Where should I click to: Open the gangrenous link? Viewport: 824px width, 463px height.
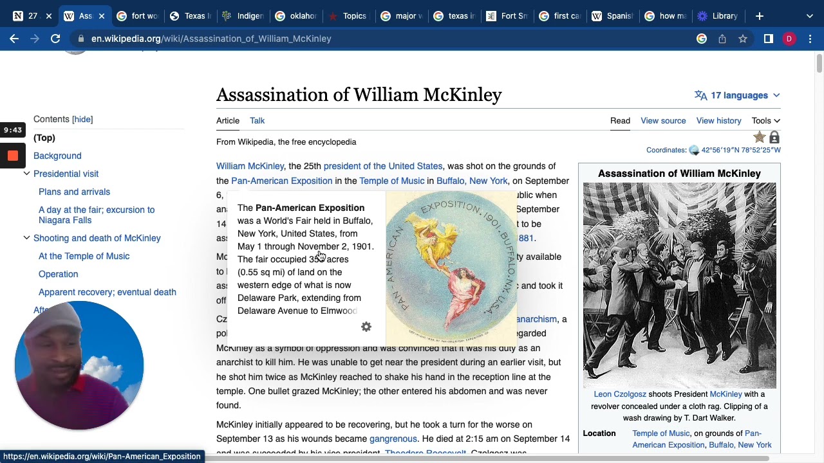pyautogui.click(x=393, y=439)
